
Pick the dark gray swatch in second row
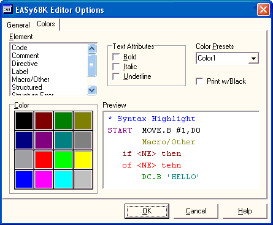(83, 140)
